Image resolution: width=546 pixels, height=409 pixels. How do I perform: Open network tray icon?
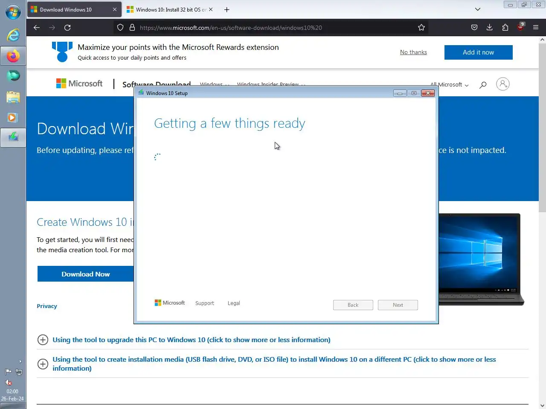click(x=19, y=372)
